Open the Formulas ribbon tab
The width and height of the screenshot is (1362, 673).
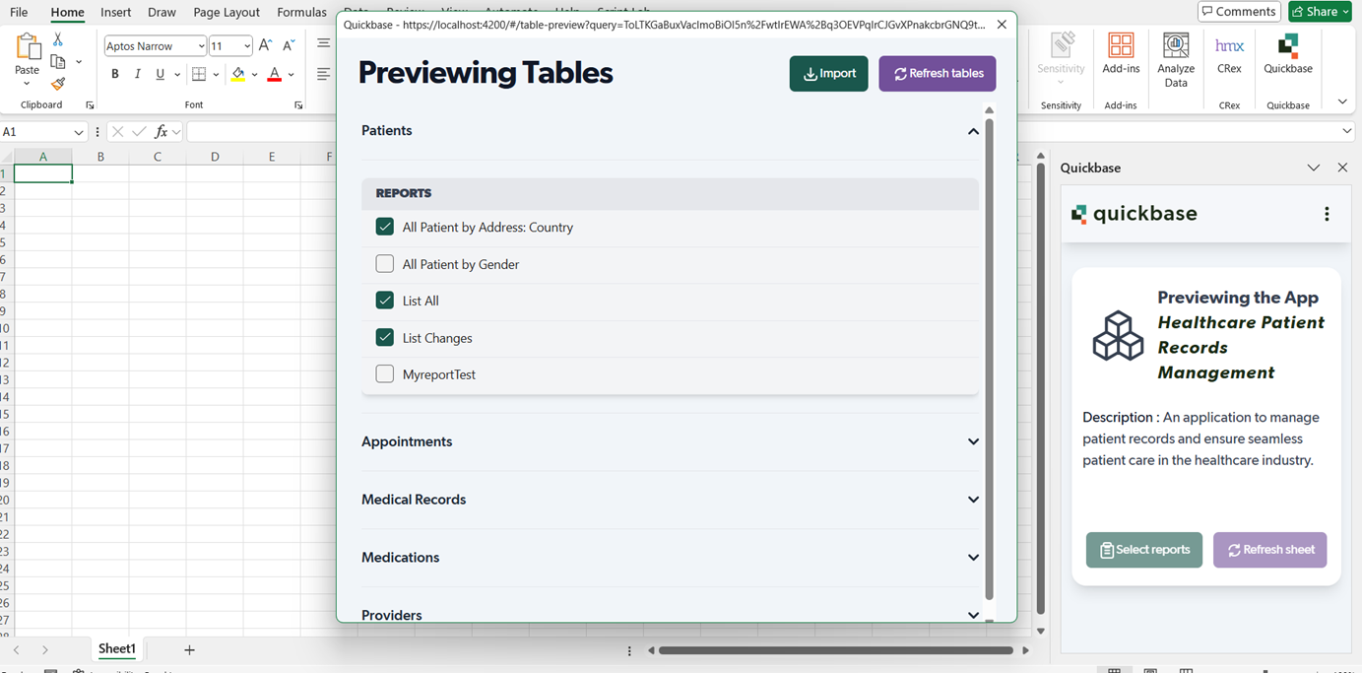pyautogui.click(x=301, y=12)
